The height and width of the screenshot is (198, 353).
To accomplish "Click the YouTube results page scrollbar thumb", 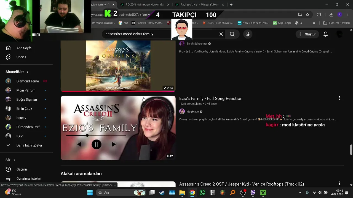I will click(x=351, y=150).
